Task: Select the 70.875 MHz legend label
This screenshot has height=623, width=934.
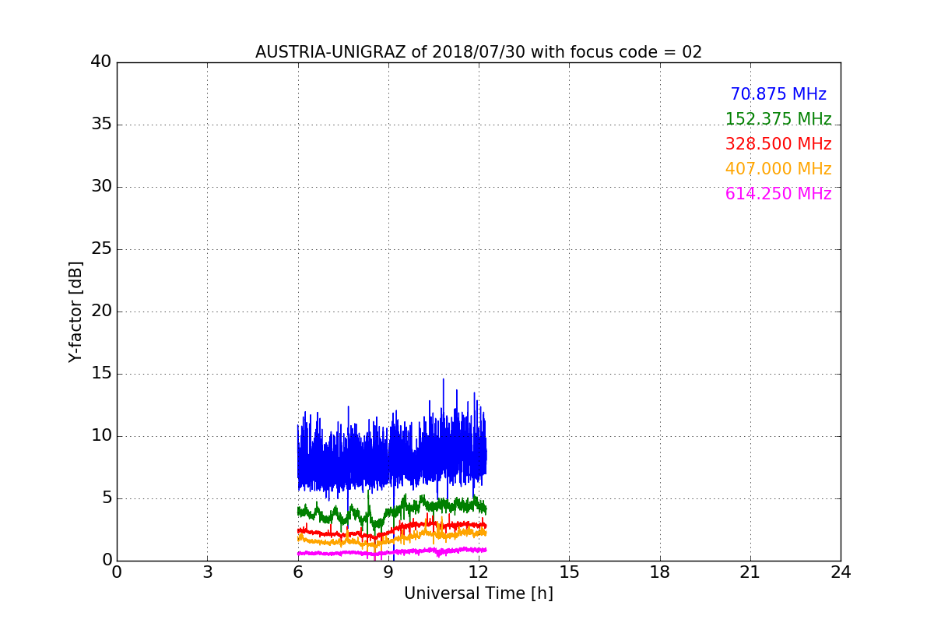Action: [778, 94]
